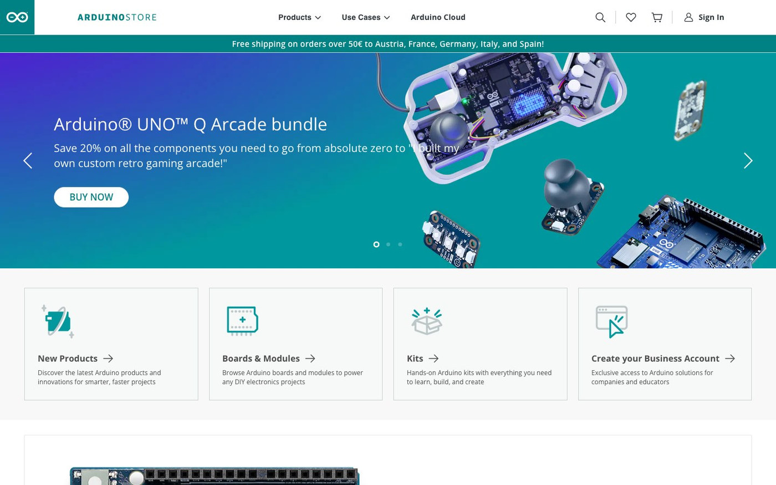This screenshot has height=485, width=776.
Task: Open the Arduino Store home link
Action: tap(117, 17)
